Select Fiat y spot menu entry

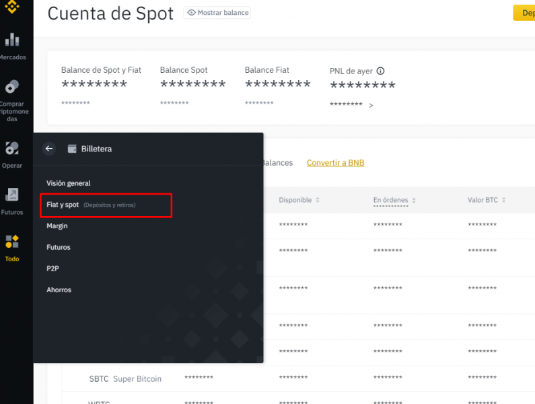106,205
